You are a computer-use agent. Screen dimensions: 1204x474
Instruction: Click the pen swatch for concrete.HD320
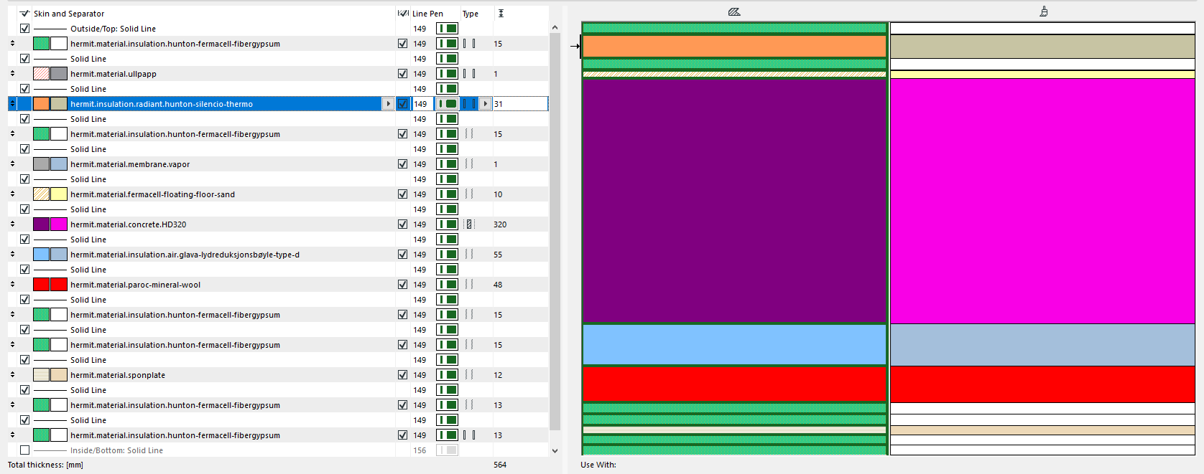pyautogui.click(x=447, y=224)
